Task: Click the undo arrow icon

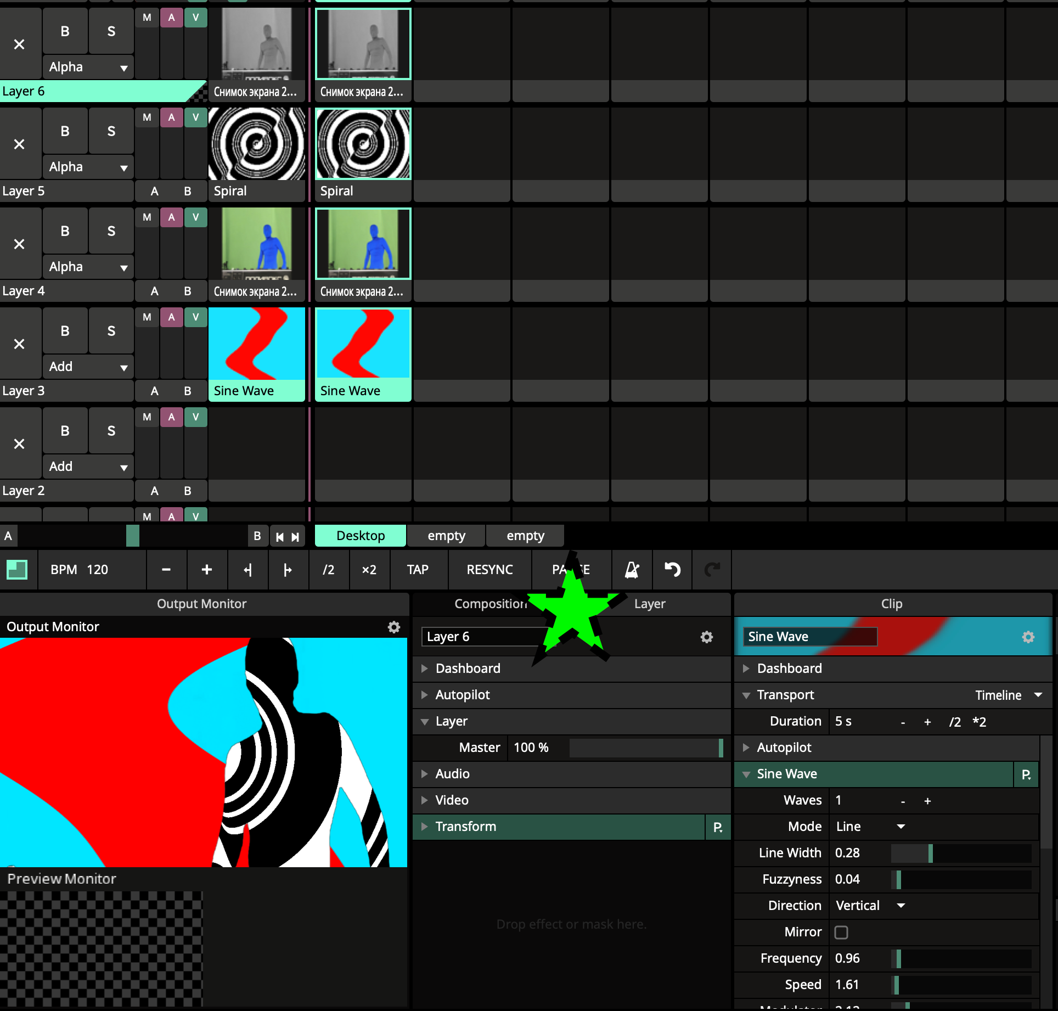Action: pos(672,570)
